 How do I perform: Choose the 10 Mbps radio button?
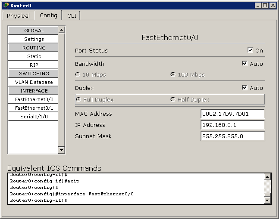(x=78, y=74)
